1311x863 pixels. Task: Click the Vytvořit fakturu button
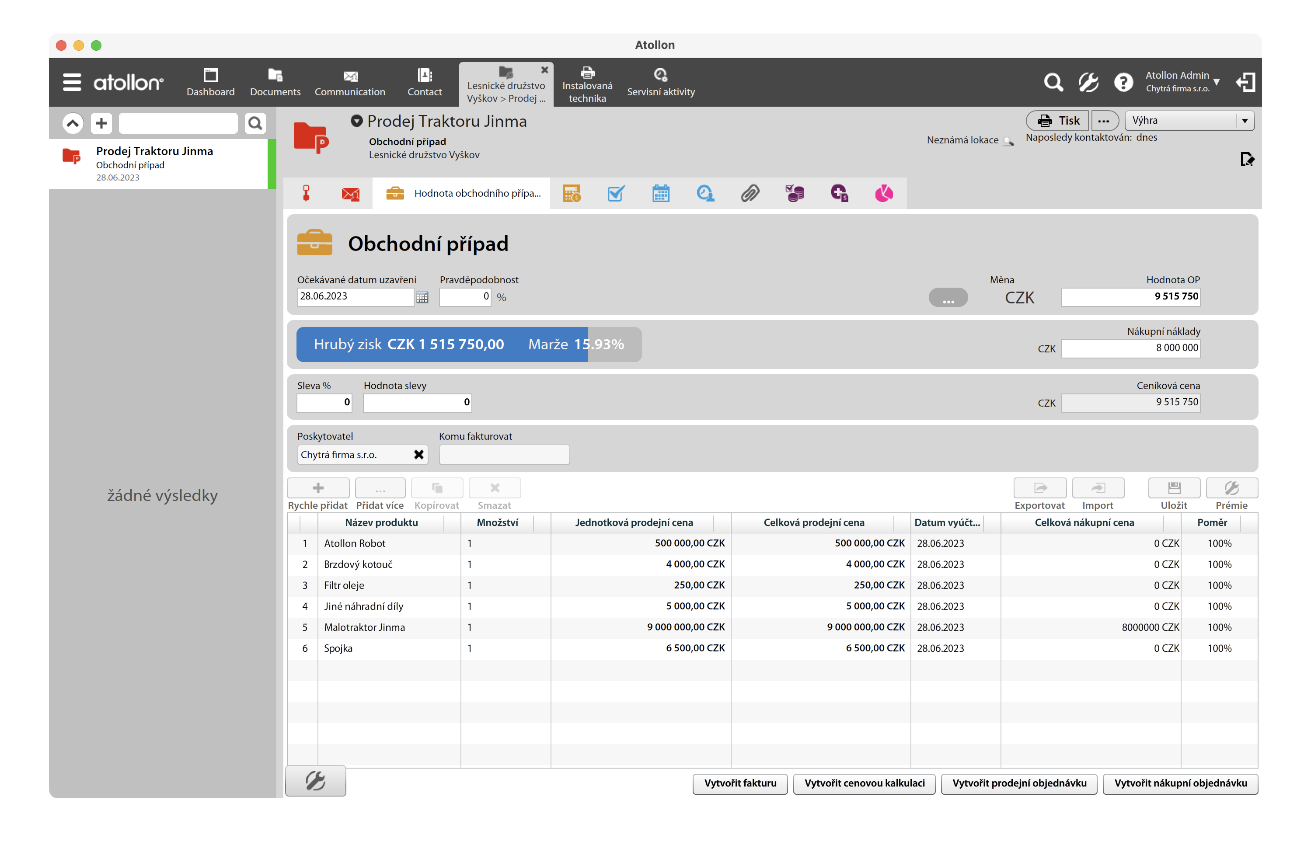(740, 783)
